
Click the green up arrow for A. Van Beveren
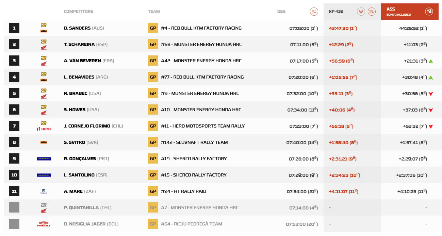coord(431,61)
